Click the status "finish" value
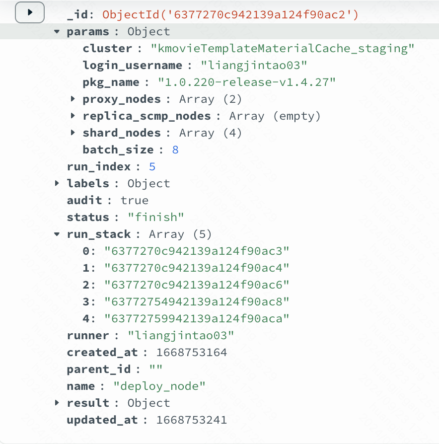 (x=156, y=217)
